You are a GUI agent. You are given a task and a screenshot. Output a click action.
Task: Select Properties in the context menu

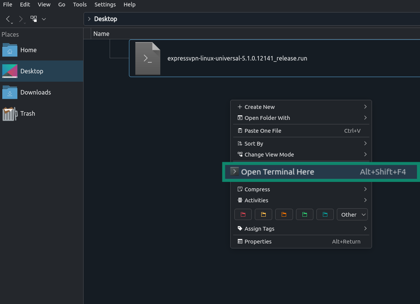pos(258,242)
